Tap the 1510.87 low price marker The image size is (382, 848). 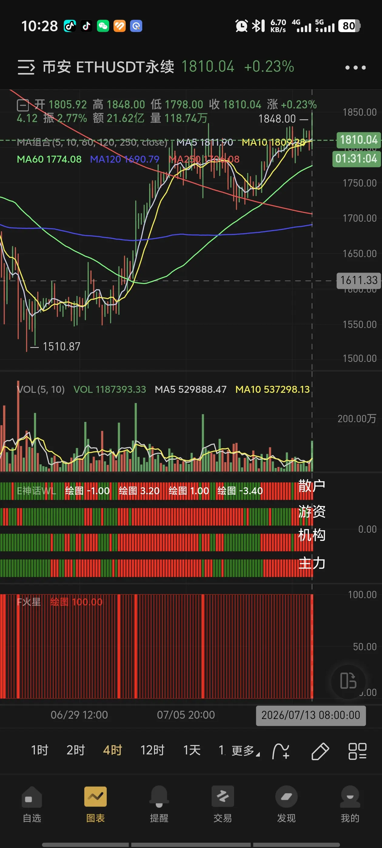pyautogui.click(x=61, y=347)
